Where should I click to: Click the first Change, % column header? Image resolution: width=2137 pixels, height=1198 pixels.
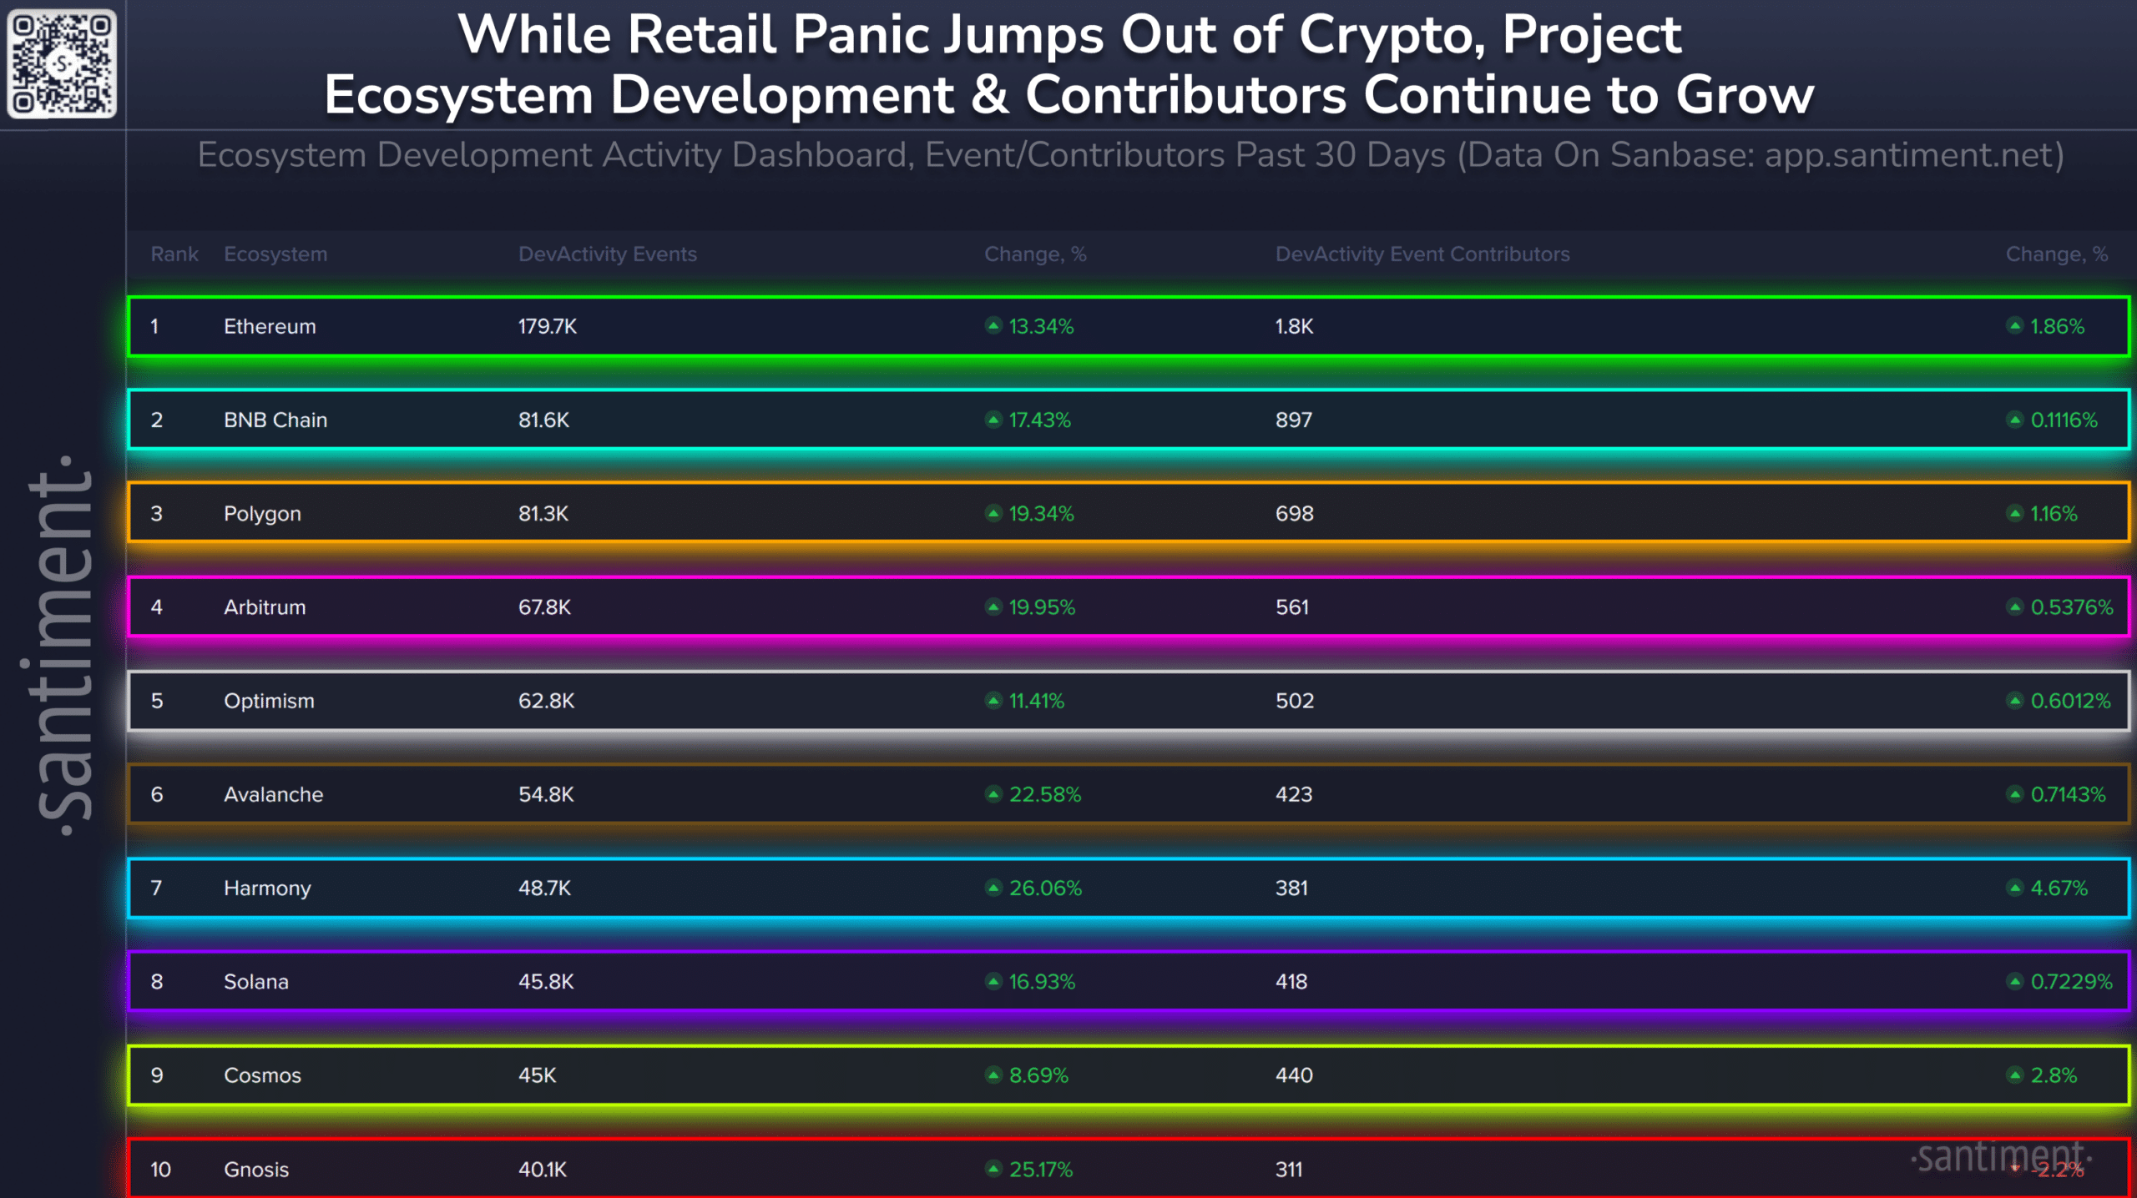[1035, 254]
